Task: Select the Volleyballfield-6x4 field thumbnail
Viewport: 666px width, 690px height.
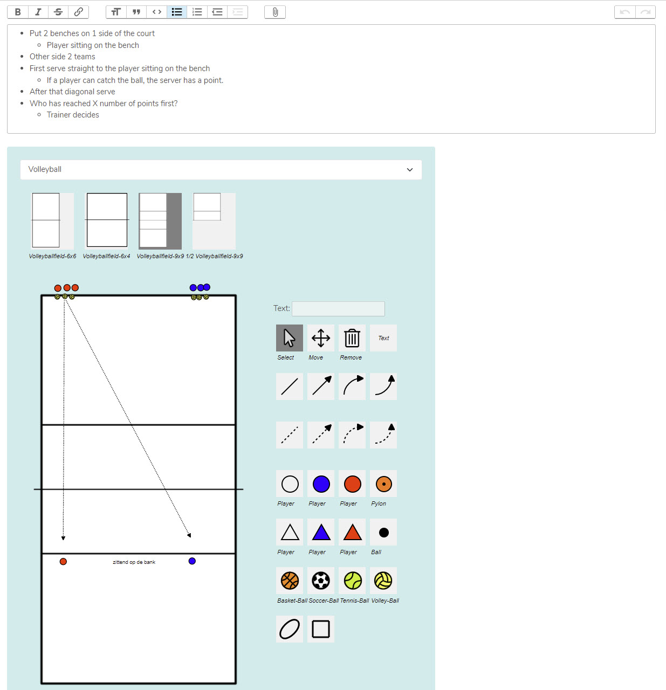Action: (x=107, y=220)
